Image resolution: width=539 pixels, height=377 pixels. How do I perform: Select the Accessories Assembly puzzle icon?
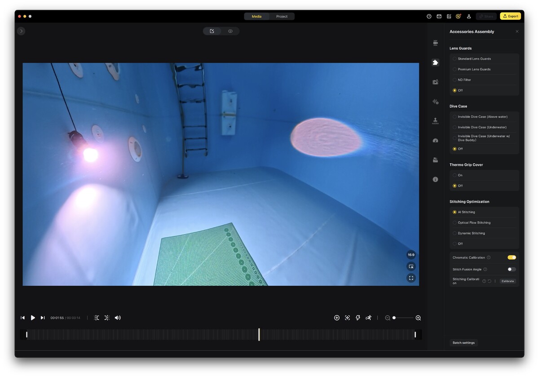pyautogui.click(x=435, y=62)
